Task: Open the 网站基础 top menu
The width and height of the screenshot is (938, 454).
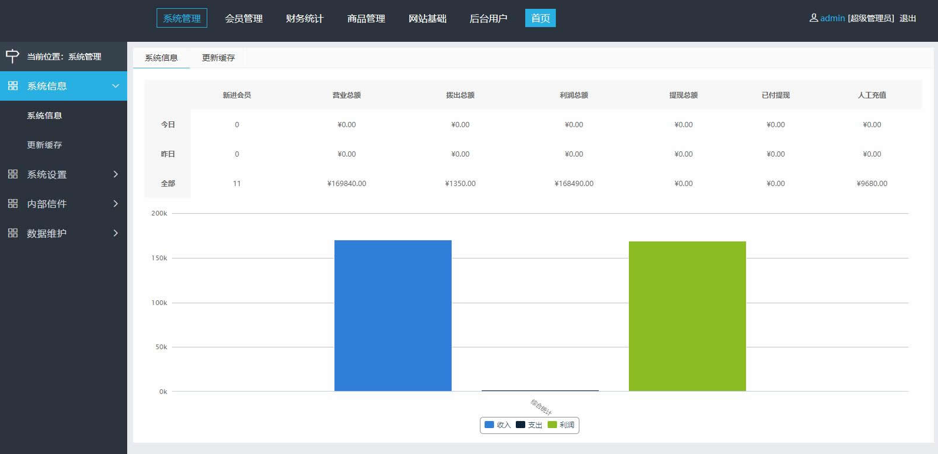Action: (x=427, y=18)
